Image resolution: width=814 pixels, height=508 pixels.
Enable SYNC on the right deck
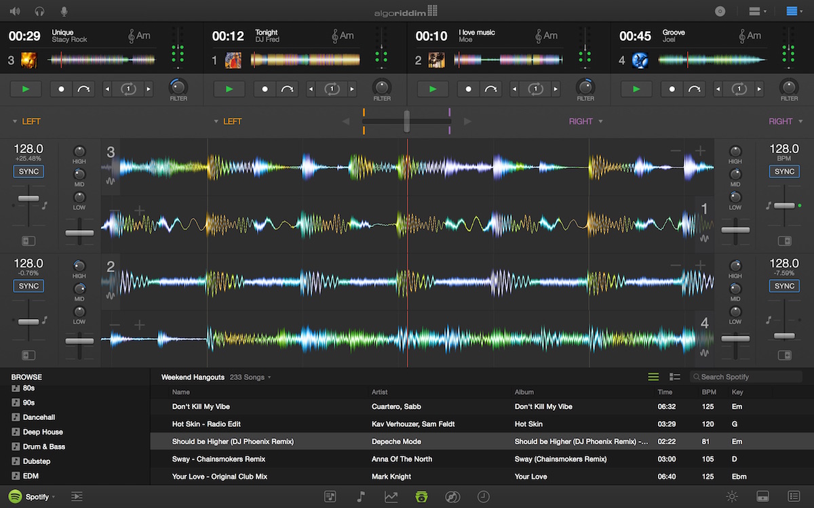pyautogui.click(x=783, y=171)
